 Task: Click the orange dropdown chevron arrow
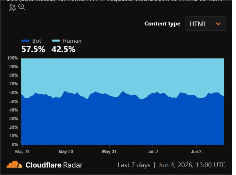click(218, 24)
